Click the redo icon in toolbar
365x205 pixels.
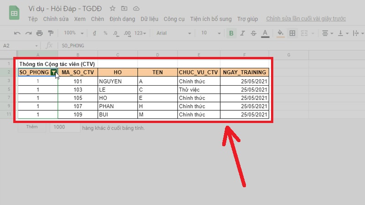[x=28, y=33]
